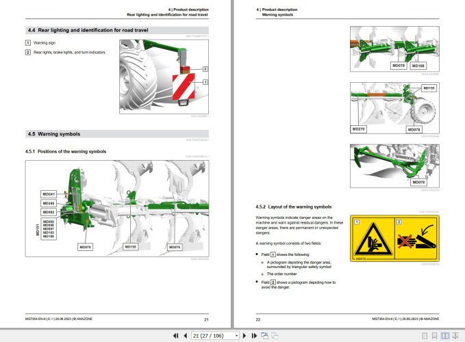Click the MD270 label in middle figure

point(358,129)
